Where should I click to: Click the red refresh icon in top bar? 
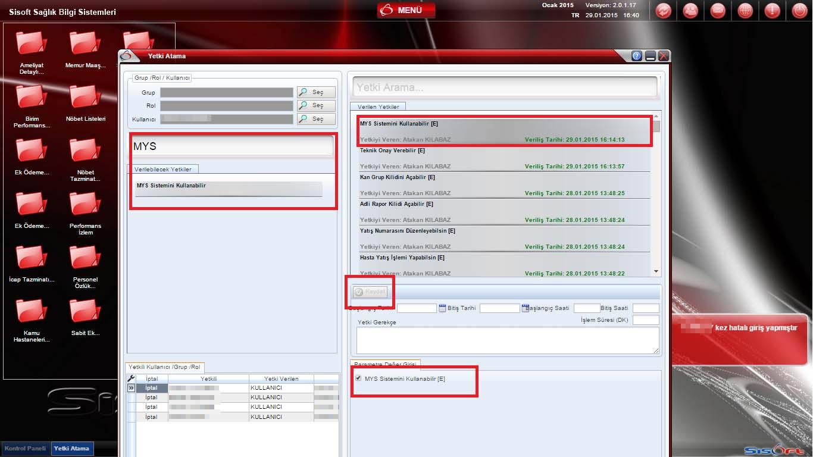pos(664,11)
